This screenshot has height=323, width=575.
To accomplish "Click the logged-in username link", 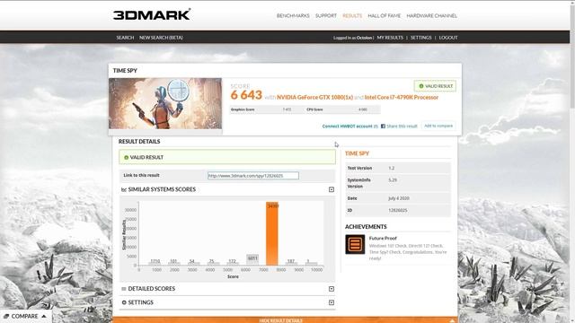I will (364, 38).
